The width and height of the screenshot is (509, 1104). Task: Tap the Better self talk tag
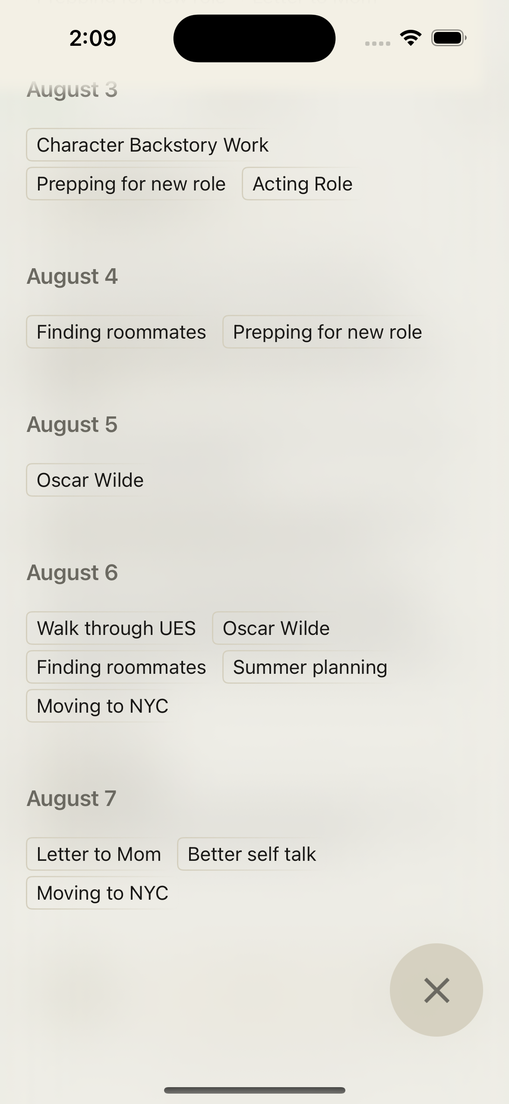[252, 854]
